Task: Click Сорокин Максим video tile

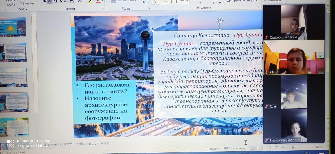Action: point(294,22)
